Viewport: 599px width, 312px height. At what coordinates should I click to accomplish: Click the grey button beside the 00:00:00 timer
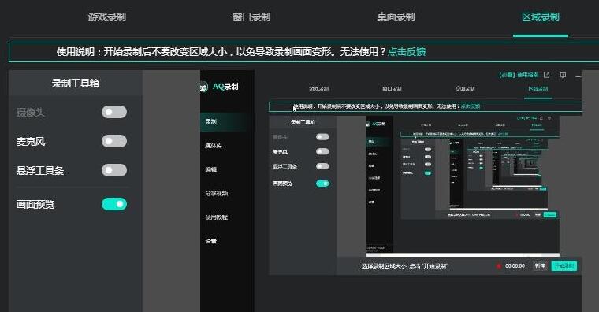pyautogui.click(x=540, y=266)
